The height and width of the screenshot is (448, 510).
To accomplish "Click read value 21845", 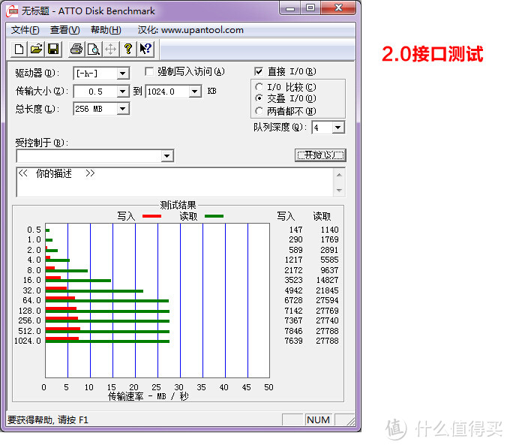I will point(327,290).
